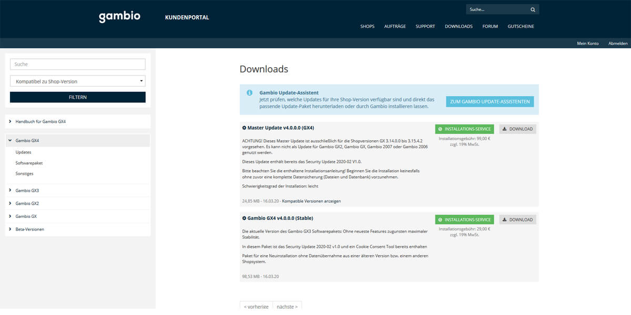The image size is (631, 315).
Task: Click ZUM GAMBIO UPDATE-ASSISTENTEN button
Action: coord(490,101)
